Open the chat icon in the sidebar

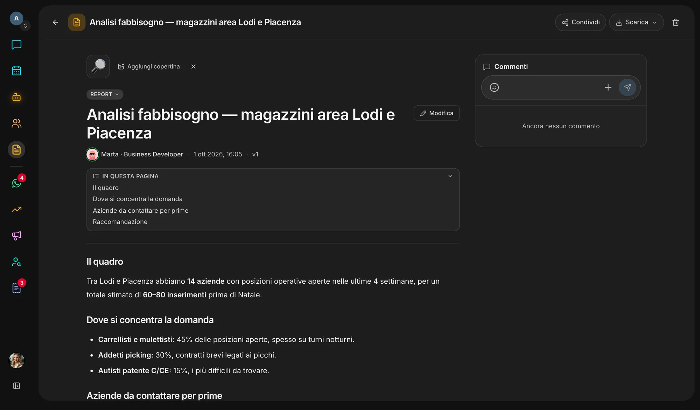click(16, 45)
